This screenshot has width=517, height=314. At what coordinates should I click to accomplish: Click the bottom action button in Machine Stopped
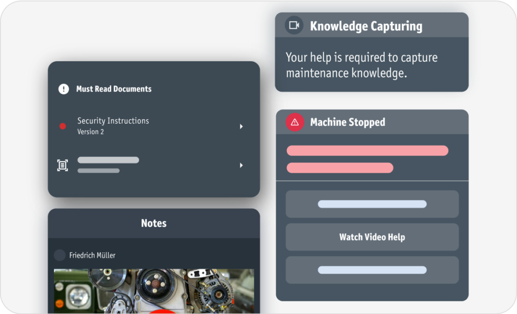coord(372,270)
